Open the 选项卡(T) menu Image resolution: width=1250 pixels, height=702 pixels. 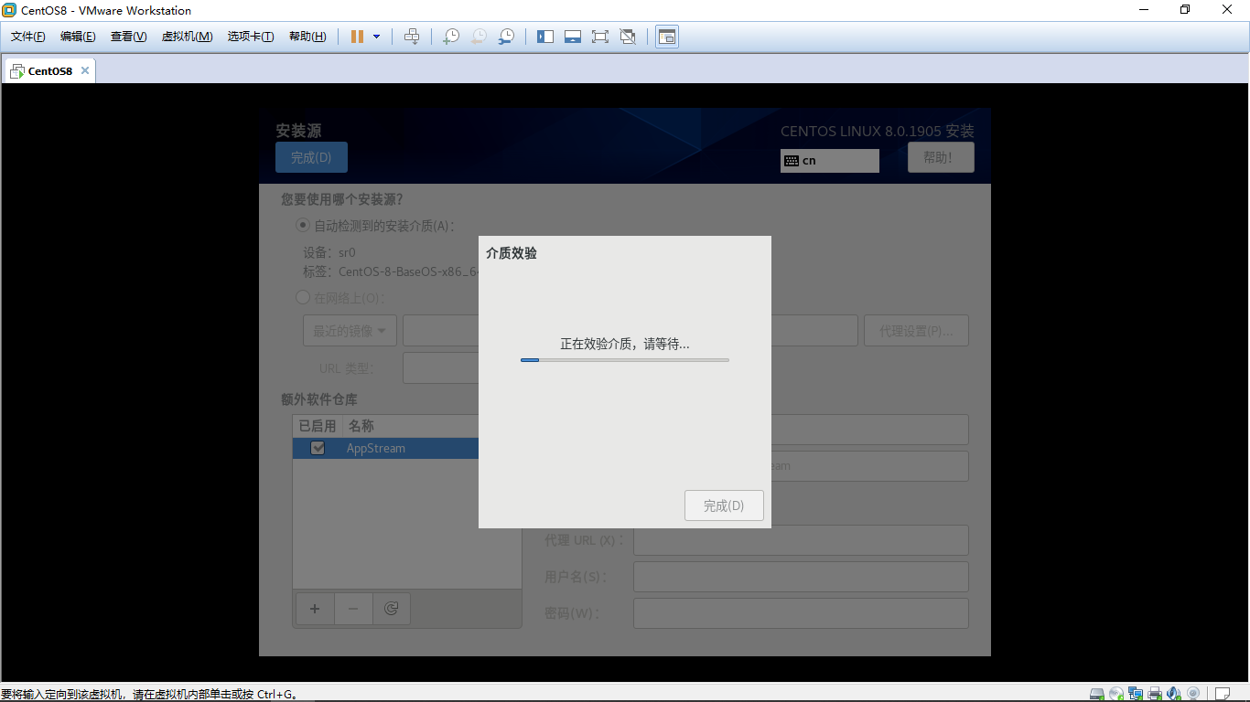coord(251,37)
